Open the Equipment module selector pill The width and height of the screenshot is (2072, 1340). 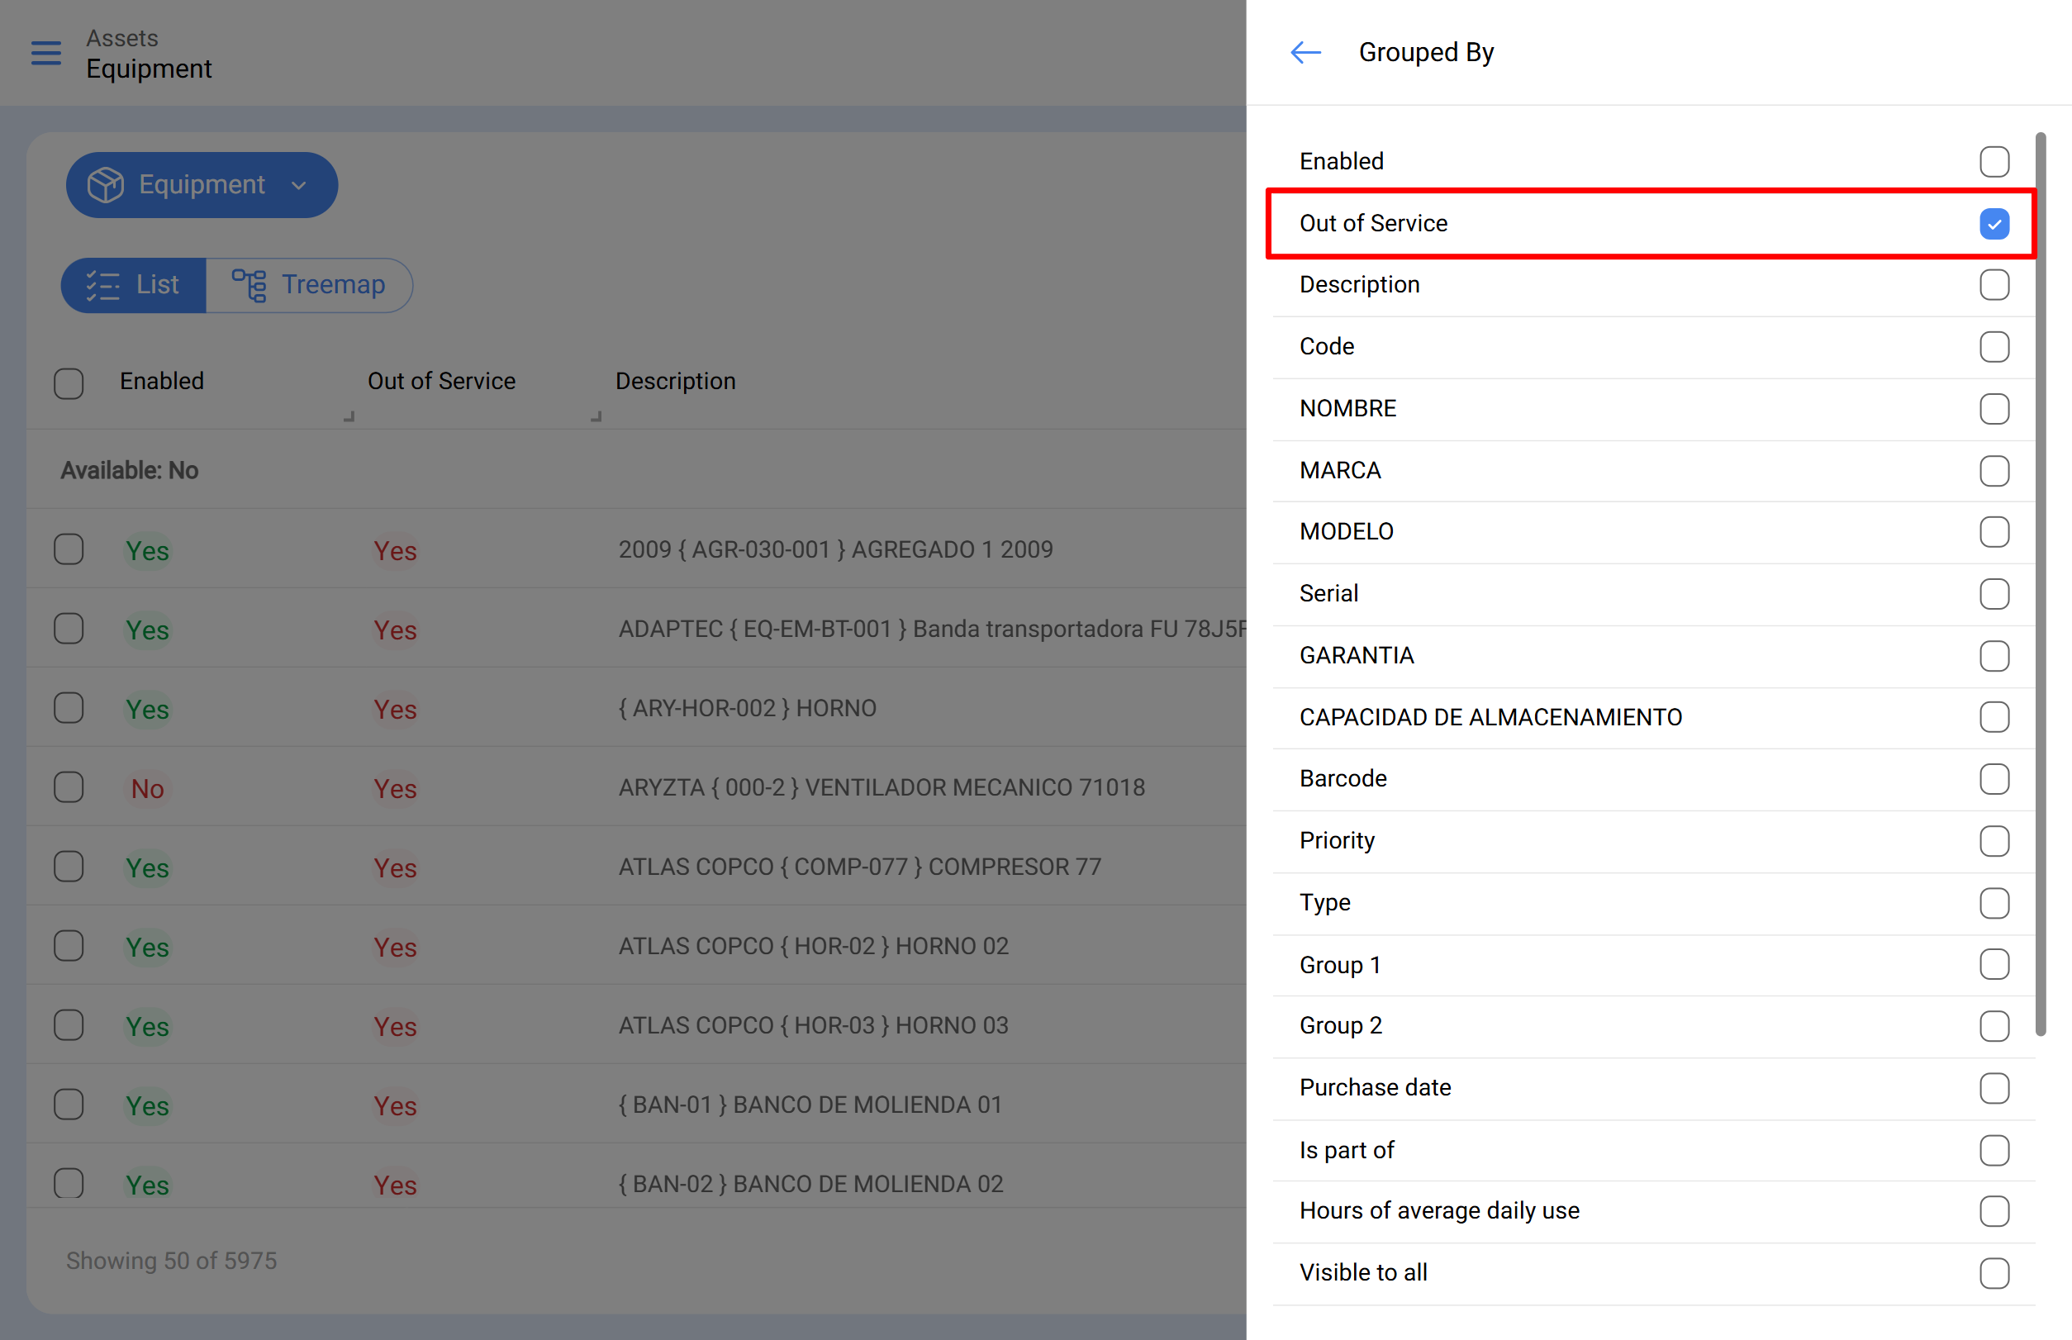(x=202, y=185)
